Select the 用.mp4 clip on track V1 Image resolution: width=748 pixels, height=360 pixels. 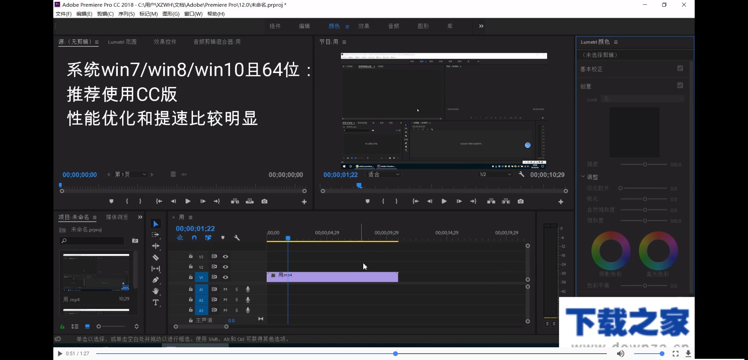332,277
